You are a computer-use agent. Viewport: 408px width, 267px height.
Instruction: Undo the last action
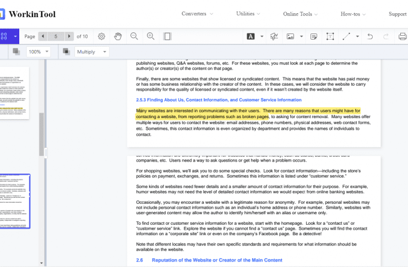(370, 36)
